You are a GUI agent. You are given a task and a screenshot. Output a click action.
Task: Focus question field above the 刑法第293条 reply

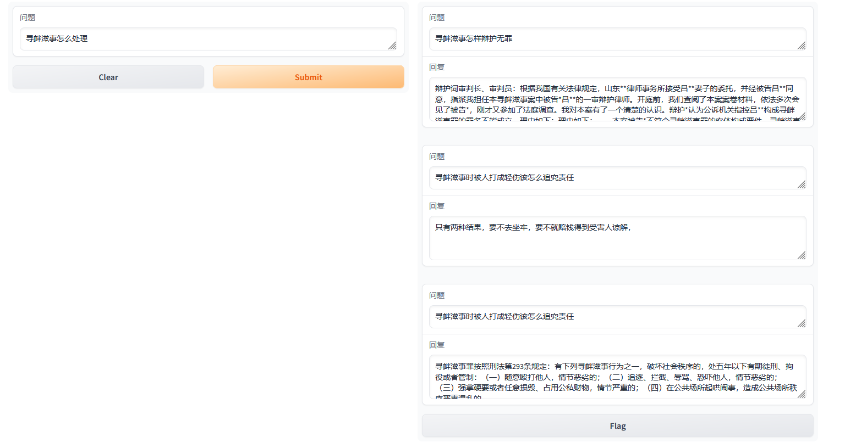click(x=618, y=317)
